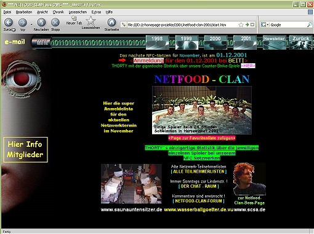Open back-history dropdown arrow under Zurück
Image resolution: width=314 pixels, height=234 pixels.
click(14, 29)
